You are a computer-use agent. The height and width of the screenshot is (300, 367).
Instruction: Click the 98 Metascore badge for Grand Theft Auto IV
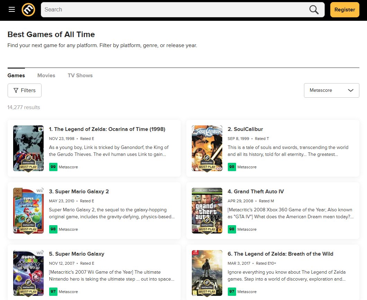pyautogui.click(x=232, y=229)
